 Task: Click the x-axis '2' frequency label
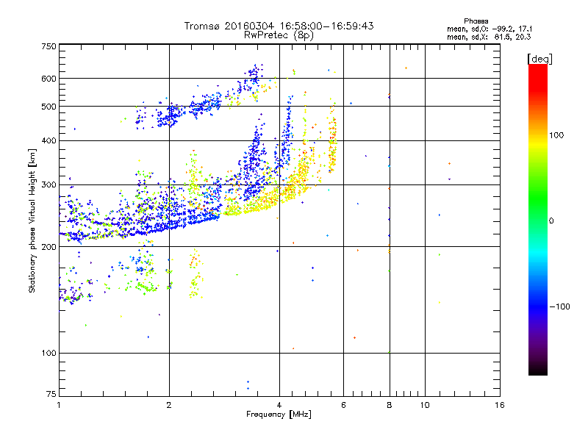(169, 405)
